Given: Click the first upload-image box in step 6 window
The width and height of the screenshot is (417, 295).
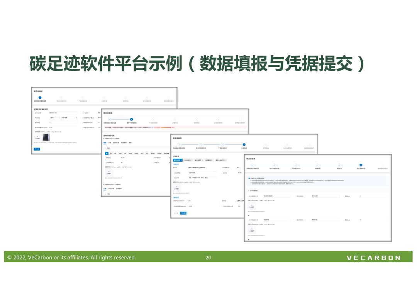Looking at the screenshot, I should 252,206.
